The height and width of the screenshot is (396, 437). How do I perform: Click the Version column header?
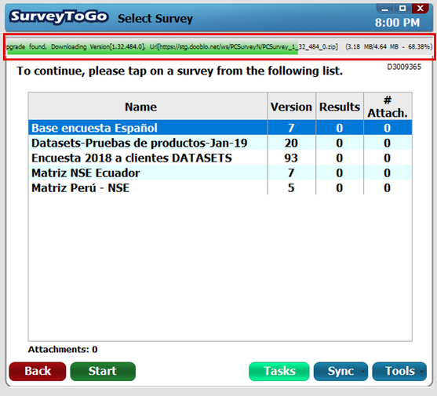(292, 106)
